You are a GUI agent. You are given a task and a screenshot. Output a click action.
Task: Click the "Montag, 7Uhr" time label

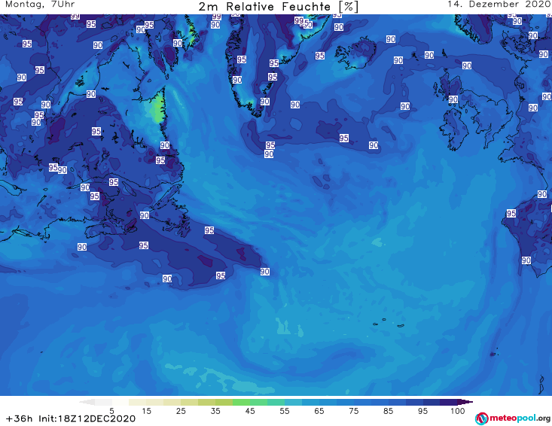click(x=40, y=5)
